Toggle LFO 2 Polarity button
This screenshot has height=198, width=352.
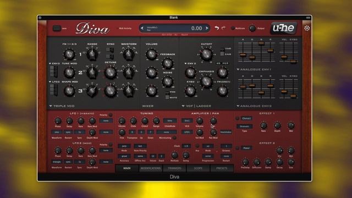pos(111,144)
